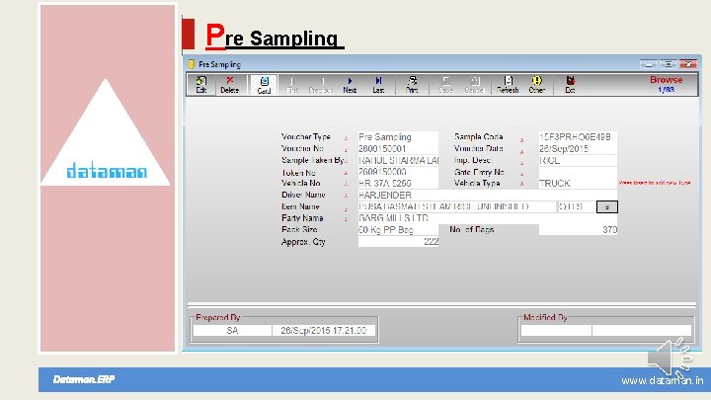The height and width of the screenshot is (400, 711).
Task: Click the item unit QTLS field
Action: pyautogui.click(x=576, y=206)
